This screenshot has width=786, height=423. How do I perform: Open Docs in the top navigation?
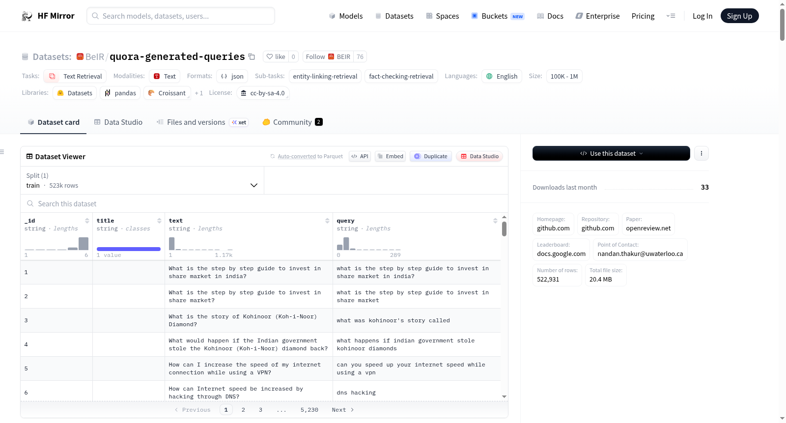click(550, 16)
